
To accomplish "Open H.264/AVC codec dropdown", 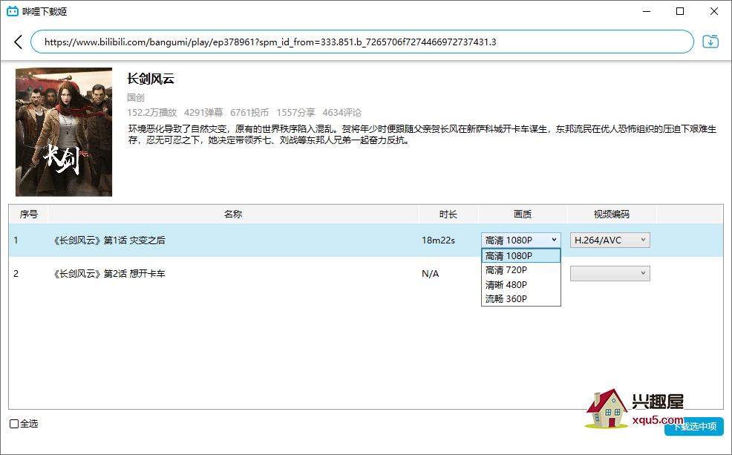I will coord(610,240).
